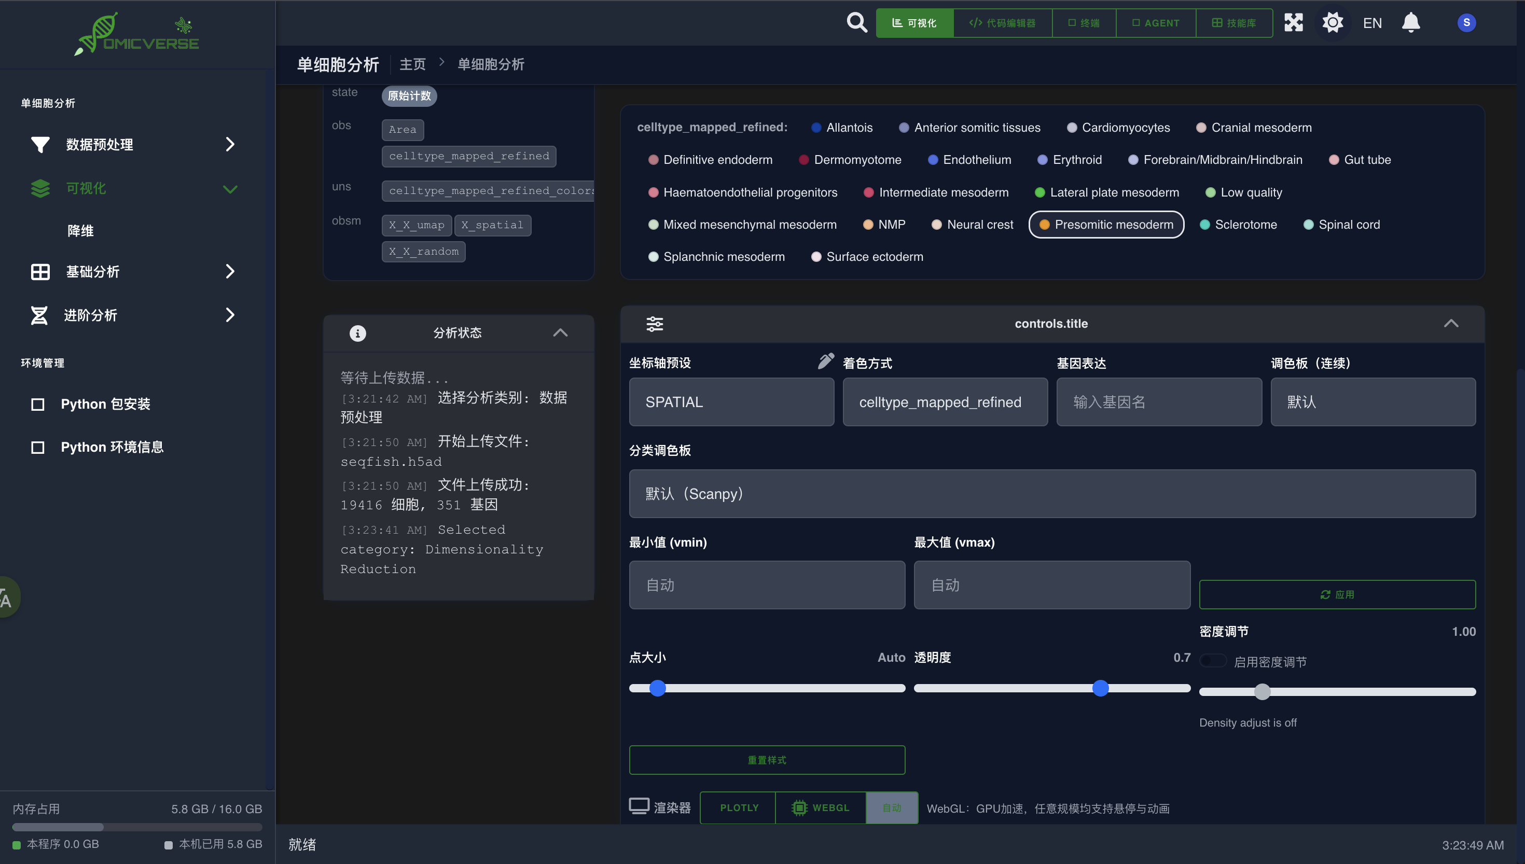This screenshot has height=864, width=1525.
Task: Enable the 启用密度调节 switch
Action: pyautogui.click(x=1213, y=661)
